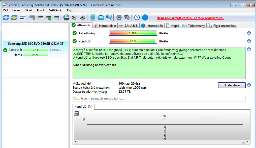Click the disk icon with green checkmark
256x148 pixels.
coord(48,17)
